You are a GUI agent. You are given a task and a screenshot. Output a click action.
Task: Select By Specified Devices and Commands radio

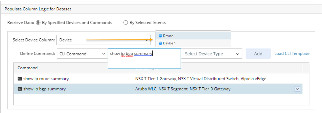pyautogui.click(x=38, y=23)
